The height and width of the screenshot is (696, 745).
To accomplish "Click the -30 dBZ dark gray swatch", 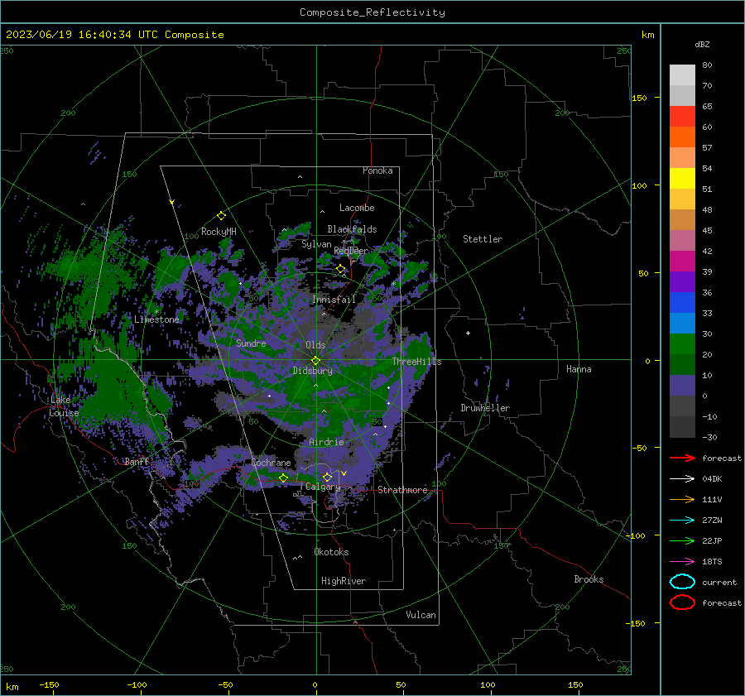I will tap(682, 427).
